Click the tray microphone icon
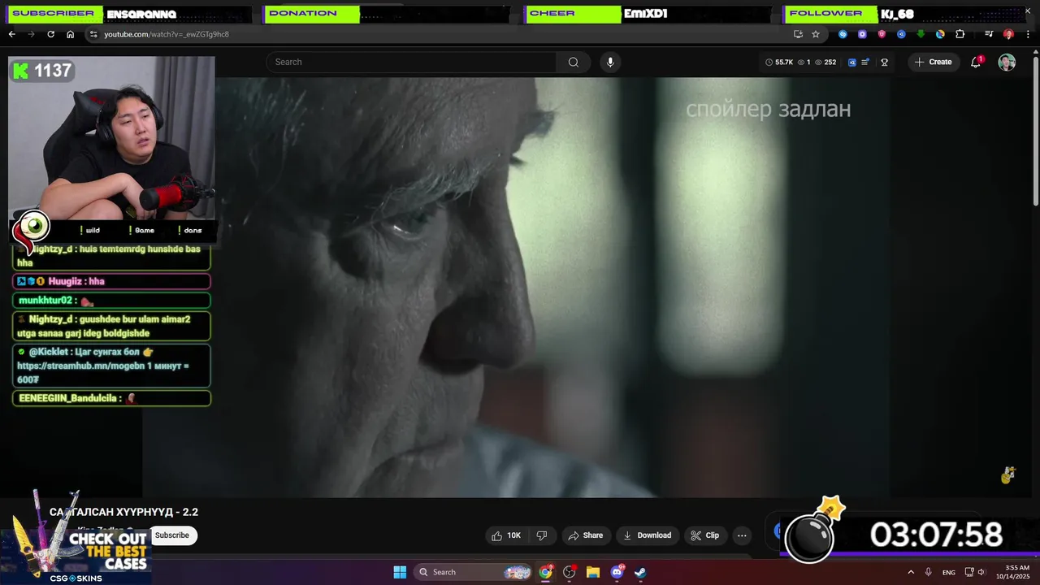Image resolution: width=1040 pixels, height=585 pixels. 928,572
